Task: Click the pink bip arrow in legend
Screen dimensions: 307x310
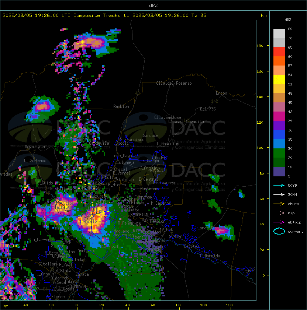Action: coord(279,213)
